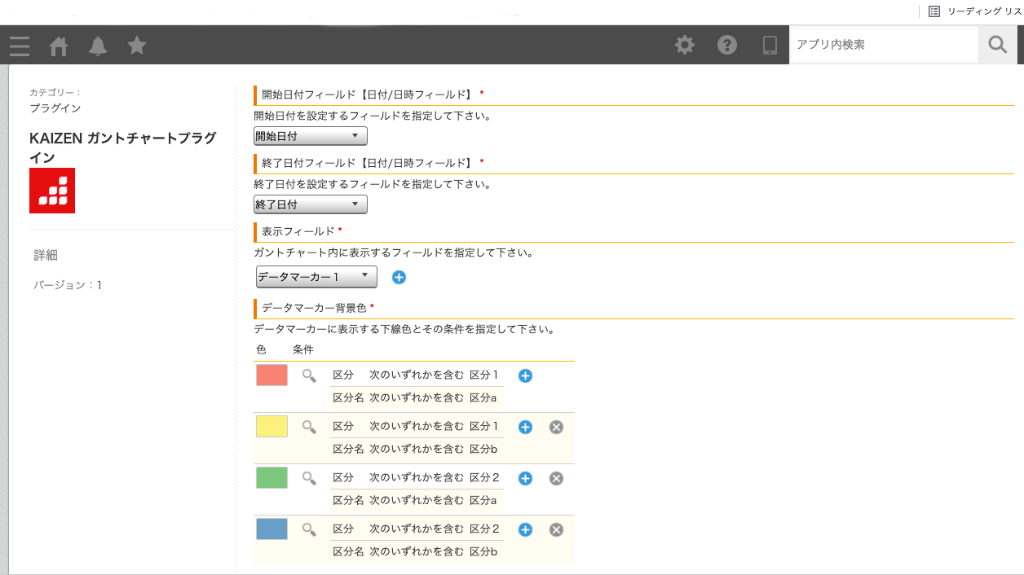Open the help question mark icon
Screen dimensions: 1024x575
727,46
